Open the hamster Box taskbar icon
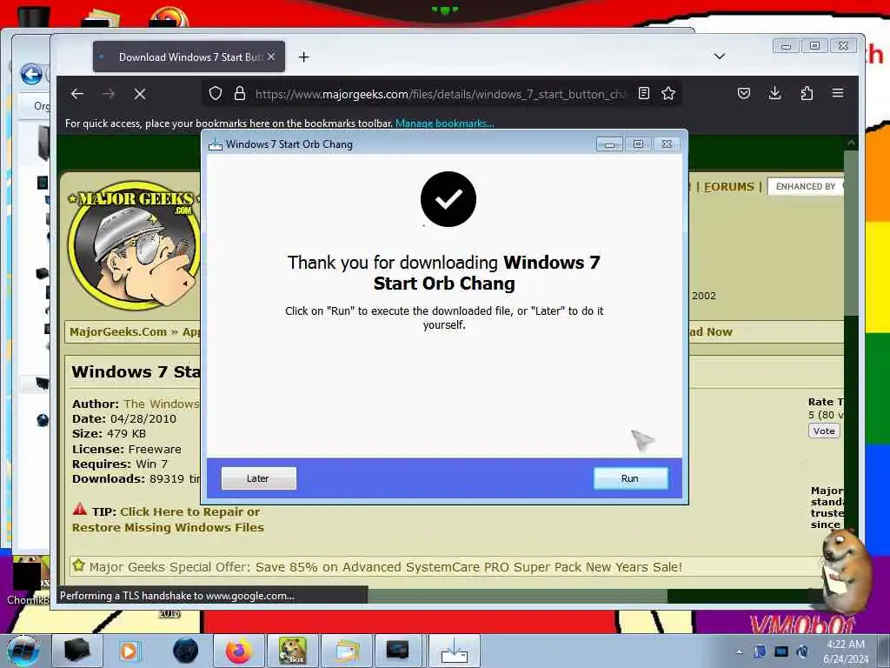 (292, 651)
